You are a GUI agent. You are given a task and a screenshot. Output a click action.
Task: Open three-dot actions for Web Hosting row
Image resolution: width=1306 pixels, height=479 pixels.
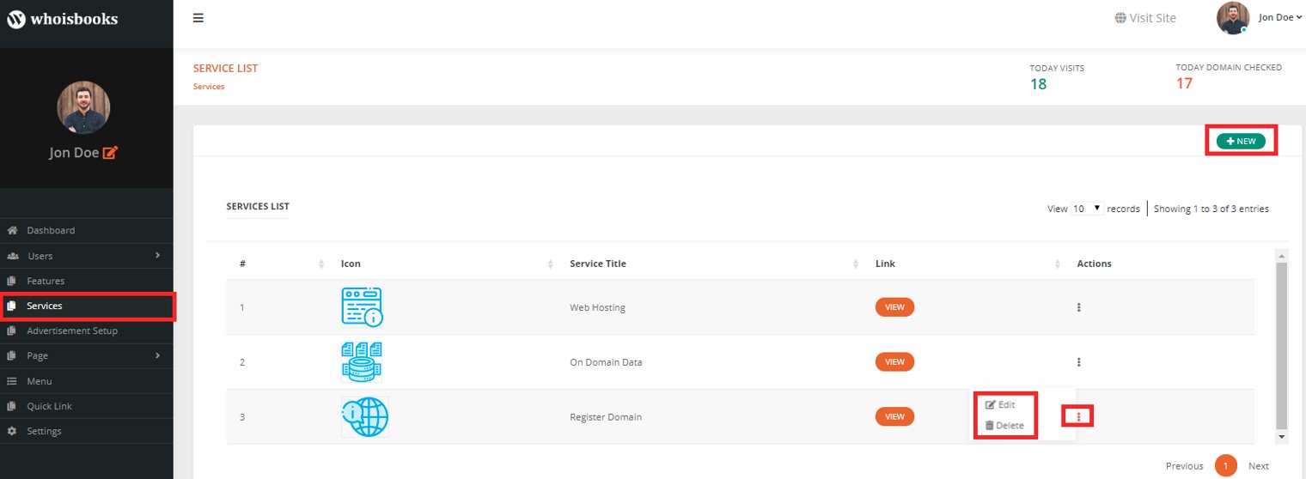[1078, 307]
